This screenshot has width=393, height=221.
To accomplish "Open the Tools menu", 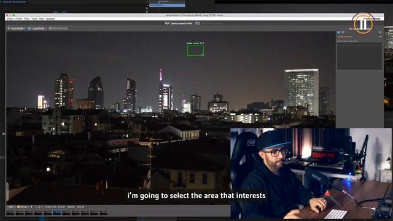I will coord(34,18).
